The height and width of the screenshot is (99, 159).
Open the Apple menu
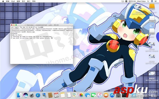3,1
